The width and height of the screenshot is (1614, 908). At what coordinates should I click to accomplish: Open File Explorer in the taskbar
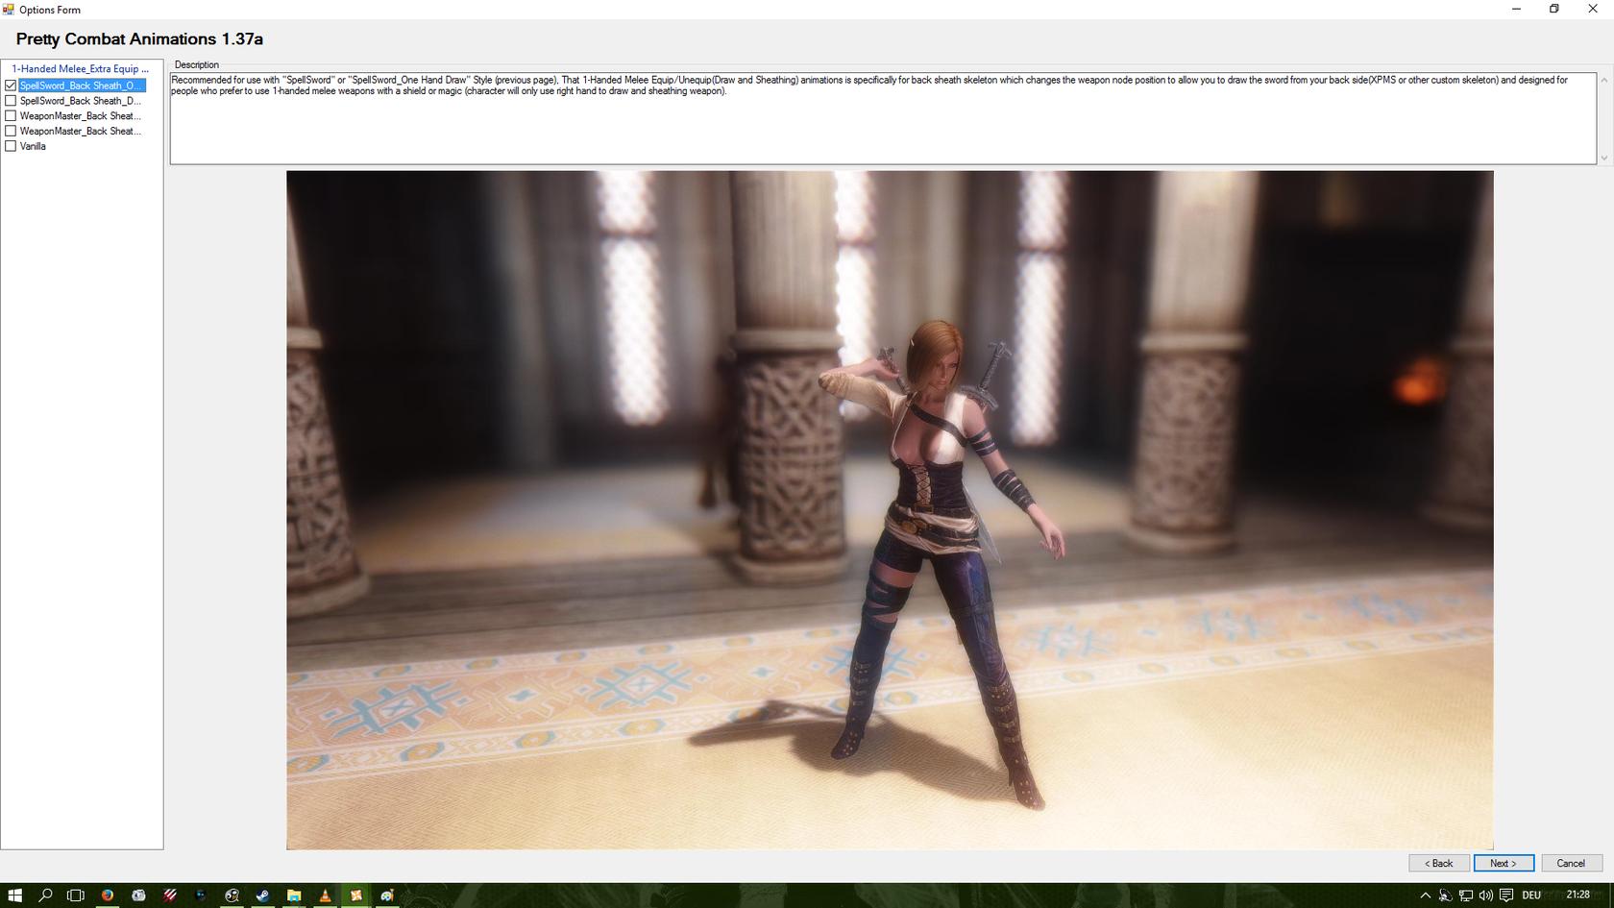pos(294,895)
